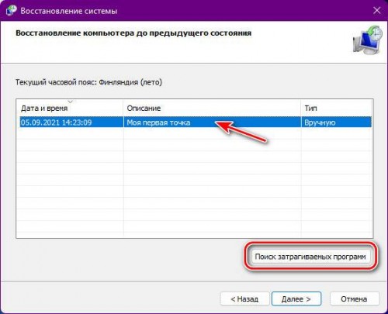Close the Восстановление системы window
This screenshot has width=388, height=314.
click(x=377, y=11)
